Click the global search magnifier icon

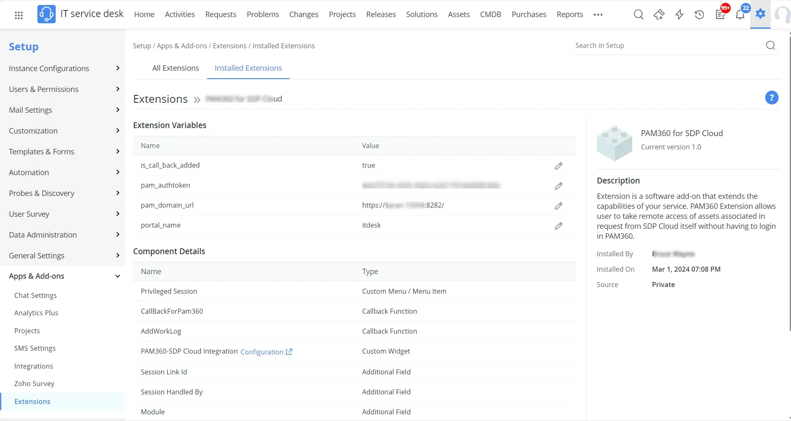pos(638,15)
